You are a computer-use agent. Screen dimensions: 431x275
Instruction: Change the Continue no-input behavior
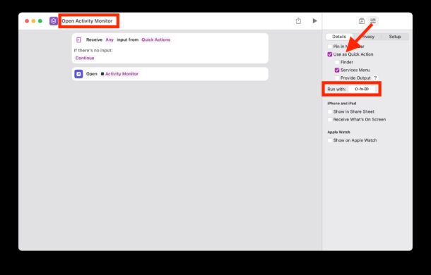click(85, 59)
